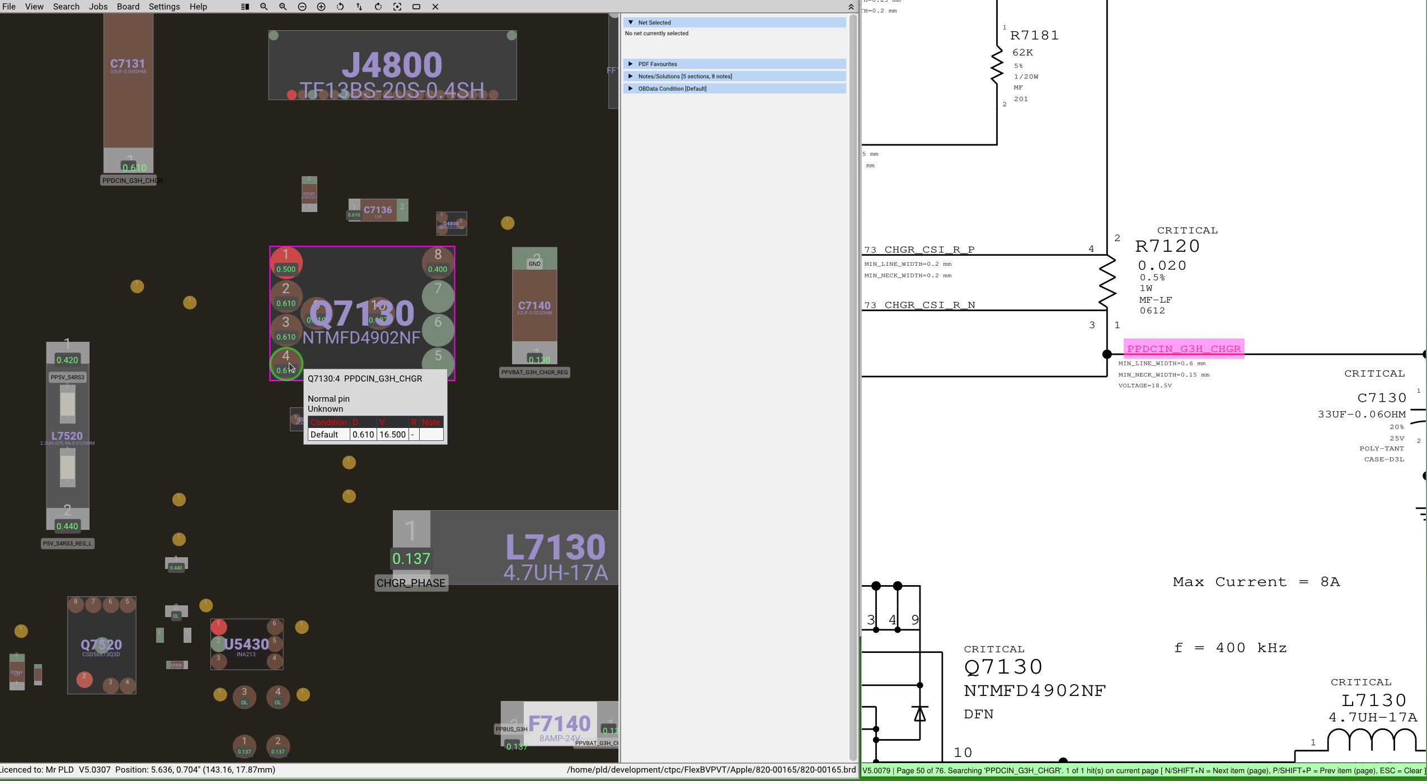Open the File menu

pos(9,7)
